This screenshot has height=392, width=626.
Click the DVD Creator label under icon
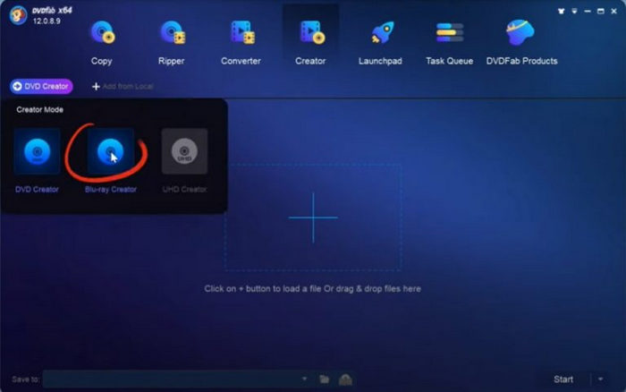click(38, 190)
